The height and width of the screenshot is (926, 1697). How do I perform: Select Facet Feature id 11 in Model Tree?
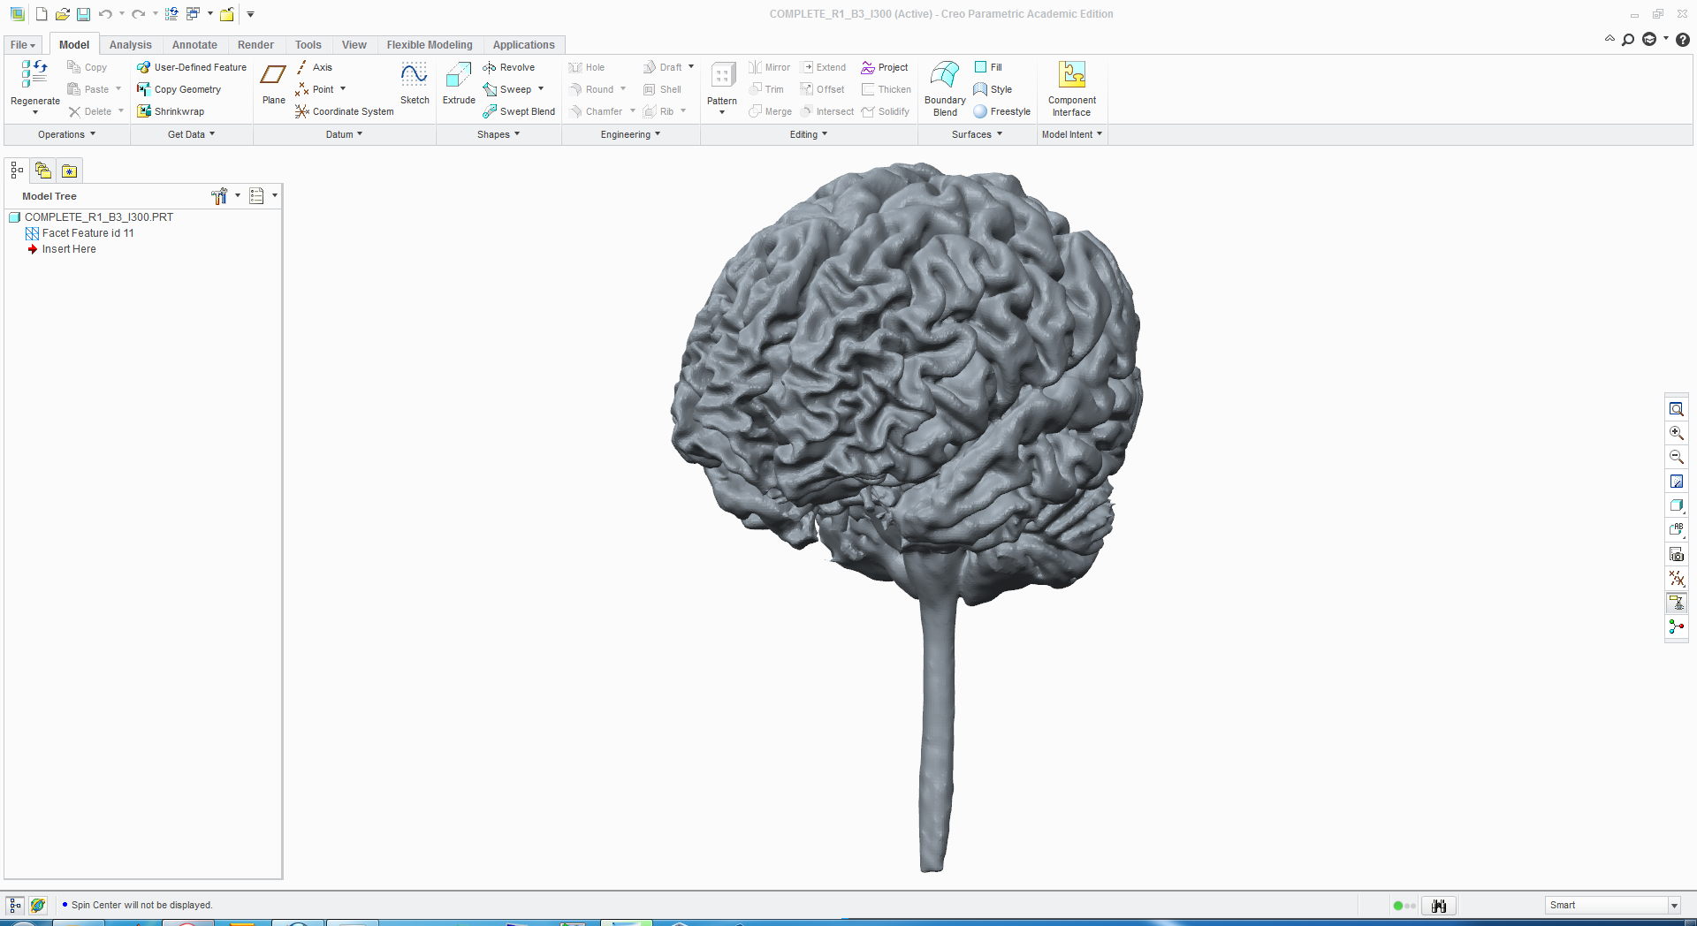click(x=88, y=233)
